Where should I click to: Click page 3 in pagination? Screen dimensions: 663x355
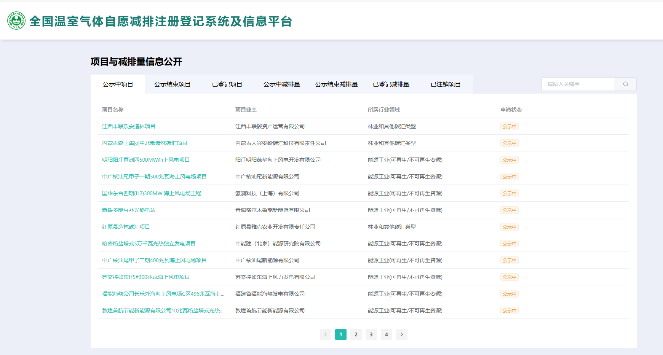[371, 334]
